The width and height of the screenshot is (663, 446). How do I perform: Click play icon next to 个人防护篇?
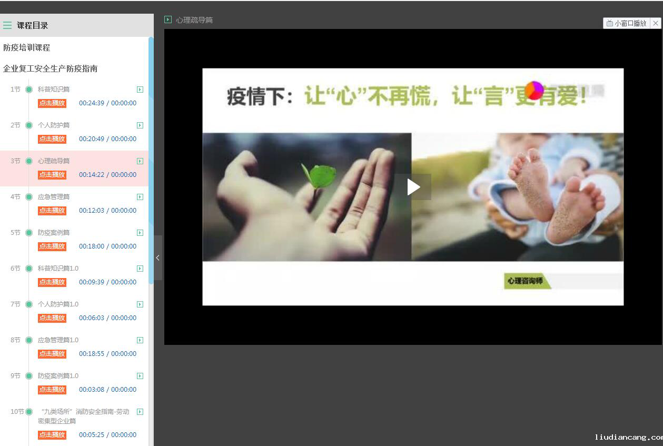(140, 125)
